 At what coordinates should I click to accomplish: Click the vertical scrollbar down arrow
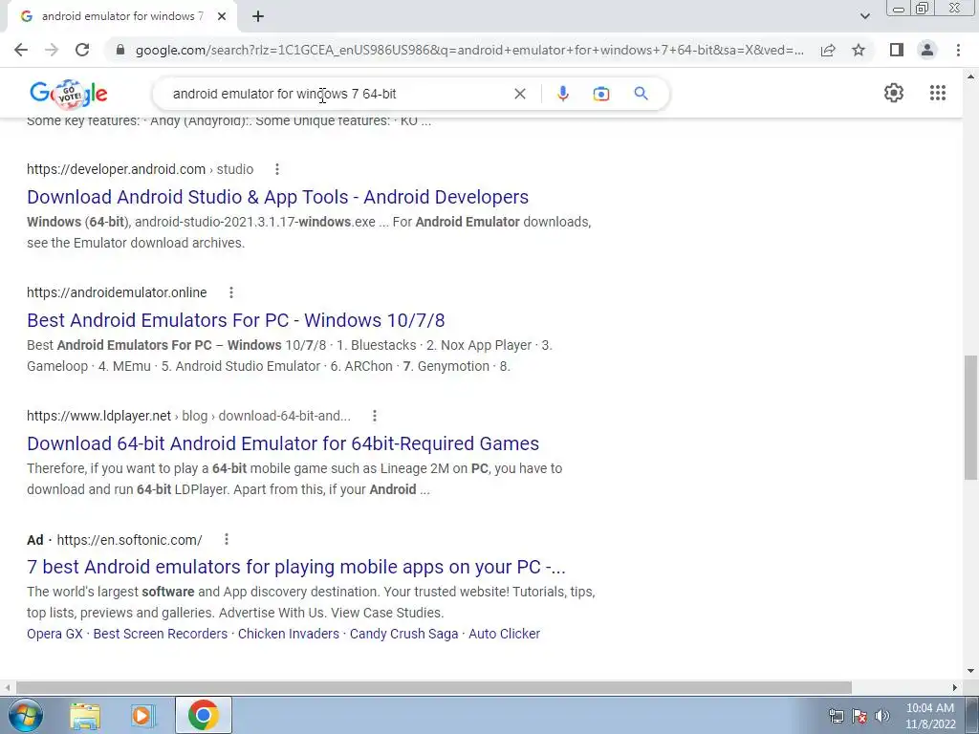(x=970, y=671)
